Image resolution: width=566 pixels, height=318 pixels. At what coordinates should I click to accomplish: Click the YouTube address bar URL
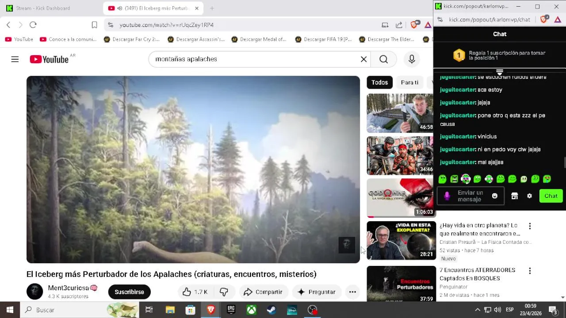pyautogui.click(x=166, y=25)
